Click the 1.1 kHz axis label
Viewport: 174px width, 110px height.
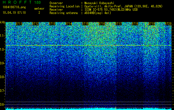pyautogui.click(x=2, y=36)
